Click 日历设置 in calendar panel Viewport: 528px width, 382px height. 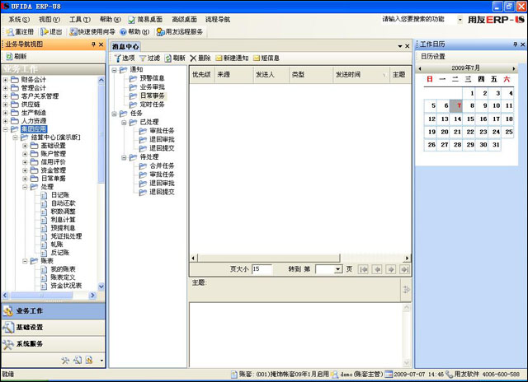tap(433, 57)
